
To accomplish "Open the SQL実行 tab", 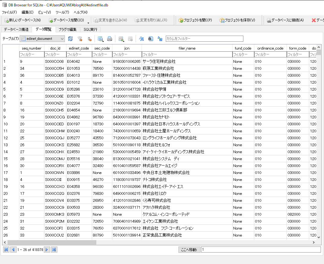I will click(90, 30).
